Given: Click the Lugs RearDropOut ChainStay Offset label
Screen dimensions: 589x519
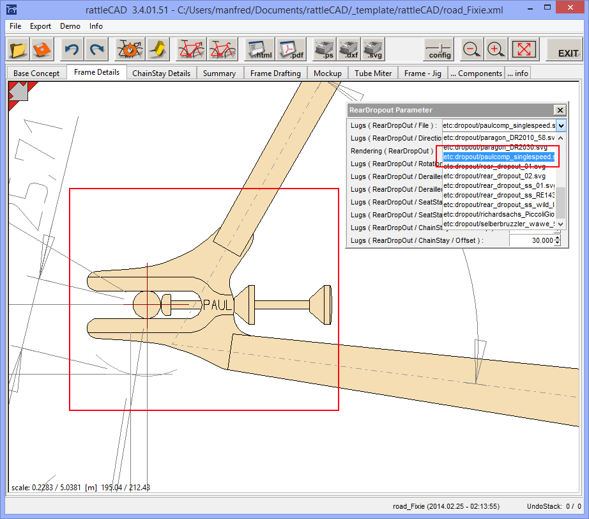Looking at the screenshot, I should pyautogui.click(x=417, y=240).
